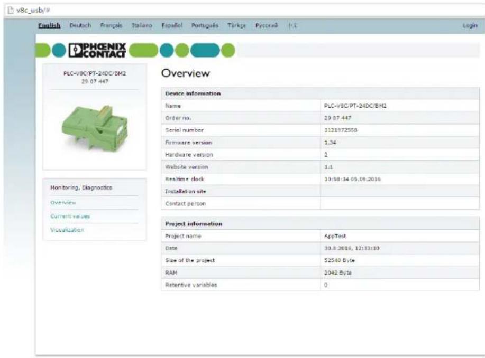Viewport: 485px width, 358px height.
Task: Select the serial number value 1121972558
Action: 341,130
